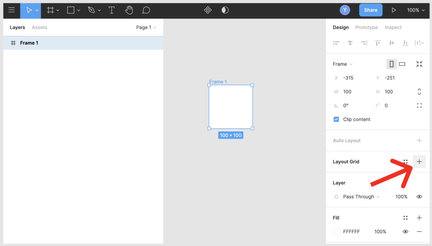Viewport: 432px width, 246px height.
Task: Add a Layout Grid with plus icon
Action: [419, 162]
